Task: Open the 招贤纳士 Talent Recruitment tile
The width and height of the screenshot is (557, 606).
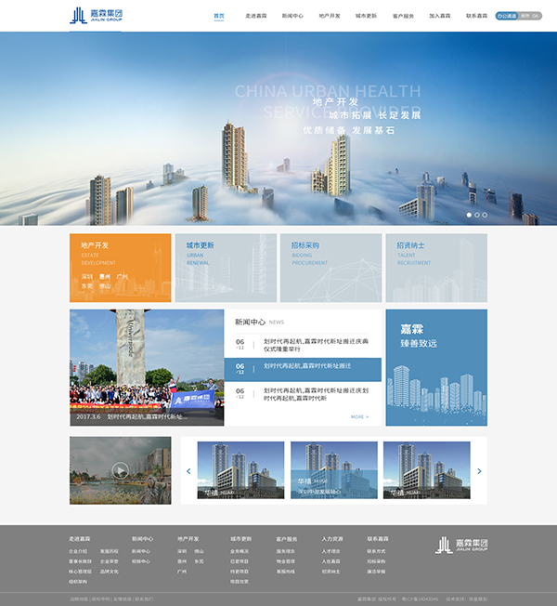Action: [x=436, y=268]
